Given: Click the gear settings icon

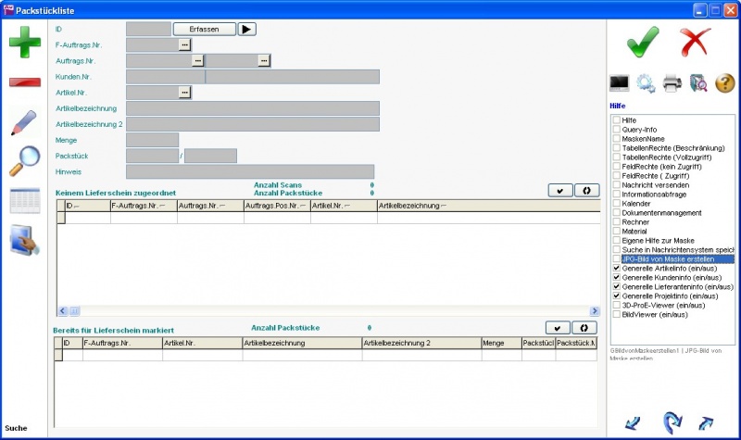Looking at the screenshot, I should coord(646,83).
